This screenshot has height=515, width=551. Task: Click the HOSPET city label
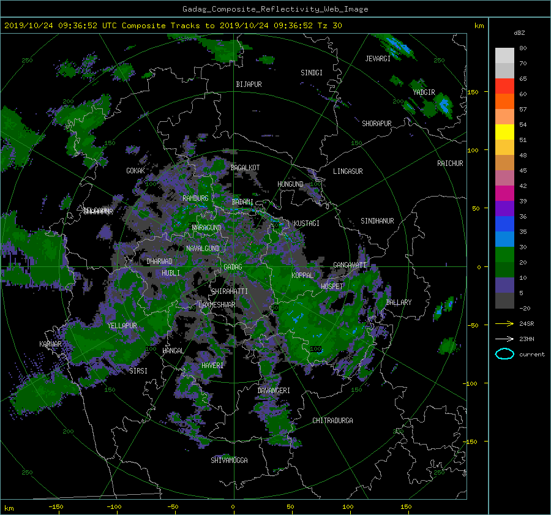point(332,287)
